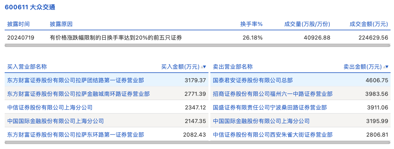Screen dimensions: 394x149
Task: Open 国盛证券宁波桑田路证券营业部
Action: (270, 108)
